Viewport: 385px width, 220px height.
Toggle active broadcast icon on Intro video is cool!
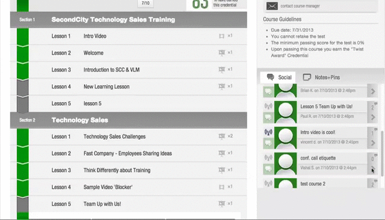[268, 132]
